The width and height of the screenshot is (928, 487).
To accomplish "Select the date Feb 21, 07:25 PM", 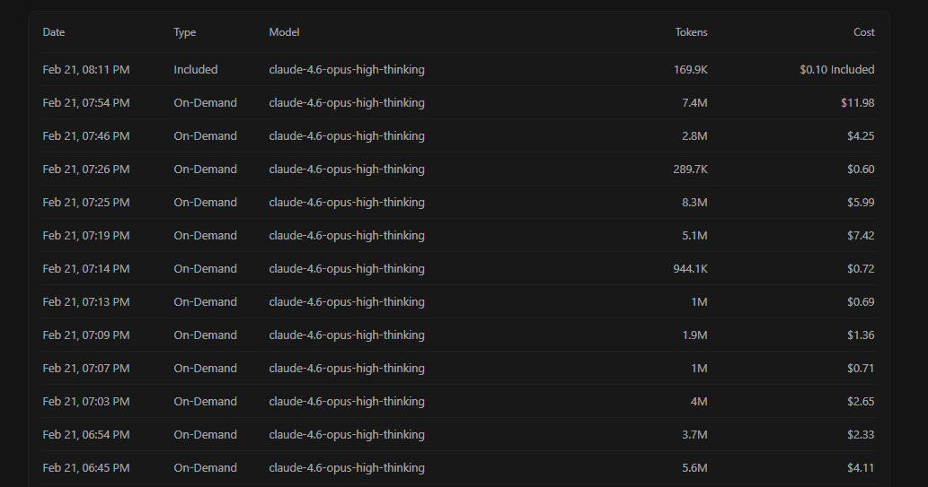I will 86,202.
